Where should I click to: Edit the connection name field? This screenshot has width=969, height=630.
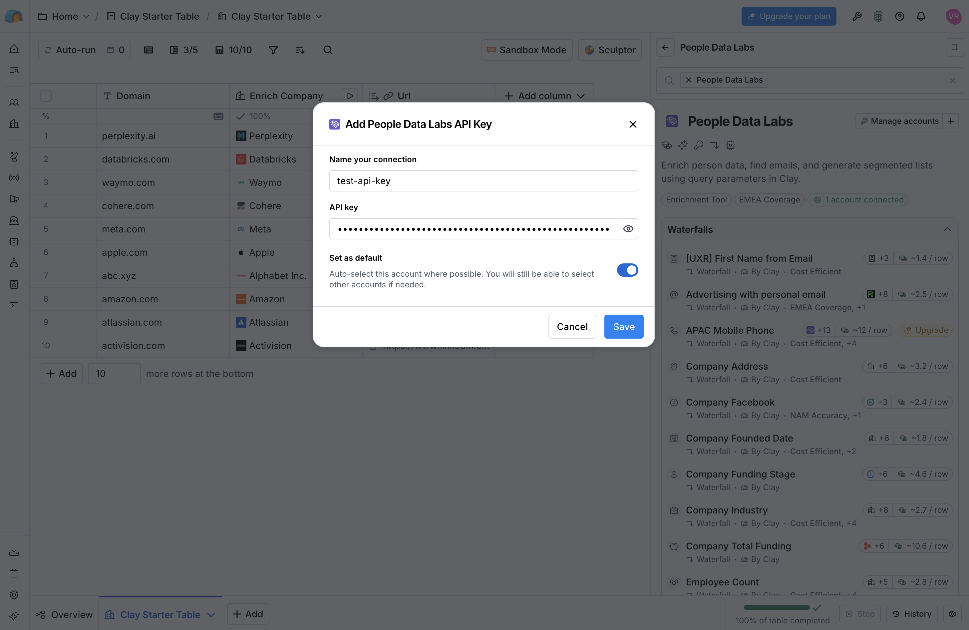point(483,181)
